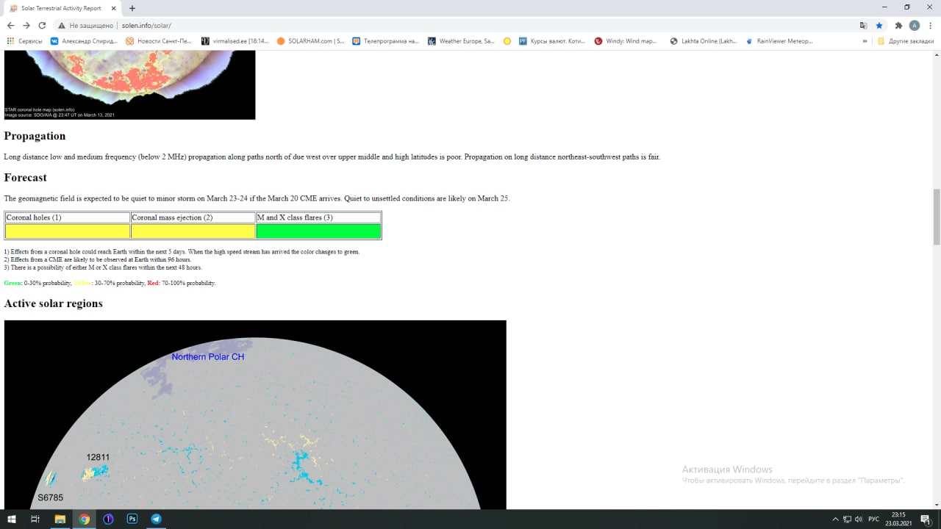941x529 pixels.
Task: Click the STAR coronal hole map image
Action: point(129,84)
